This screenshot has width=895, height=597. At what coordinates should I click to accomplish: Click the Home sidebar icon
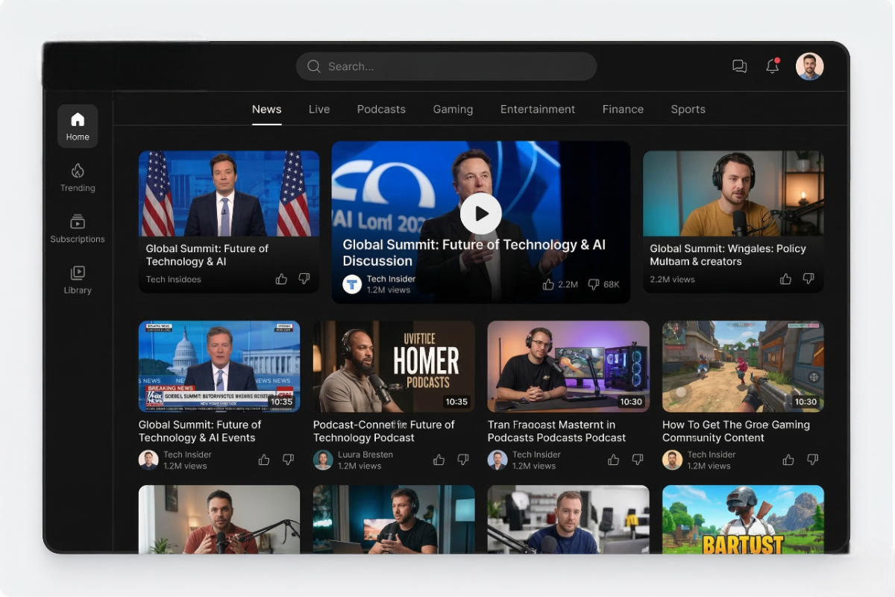(78, 125)
